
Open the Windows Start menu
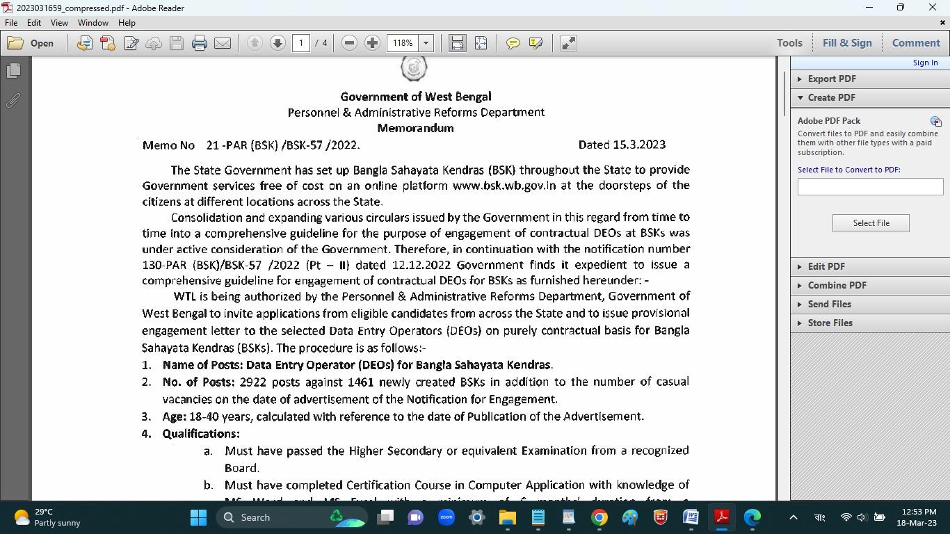click(x=198, y=517)
